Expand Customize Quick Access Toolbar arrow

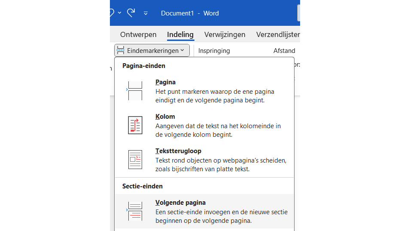click(146, 13)
